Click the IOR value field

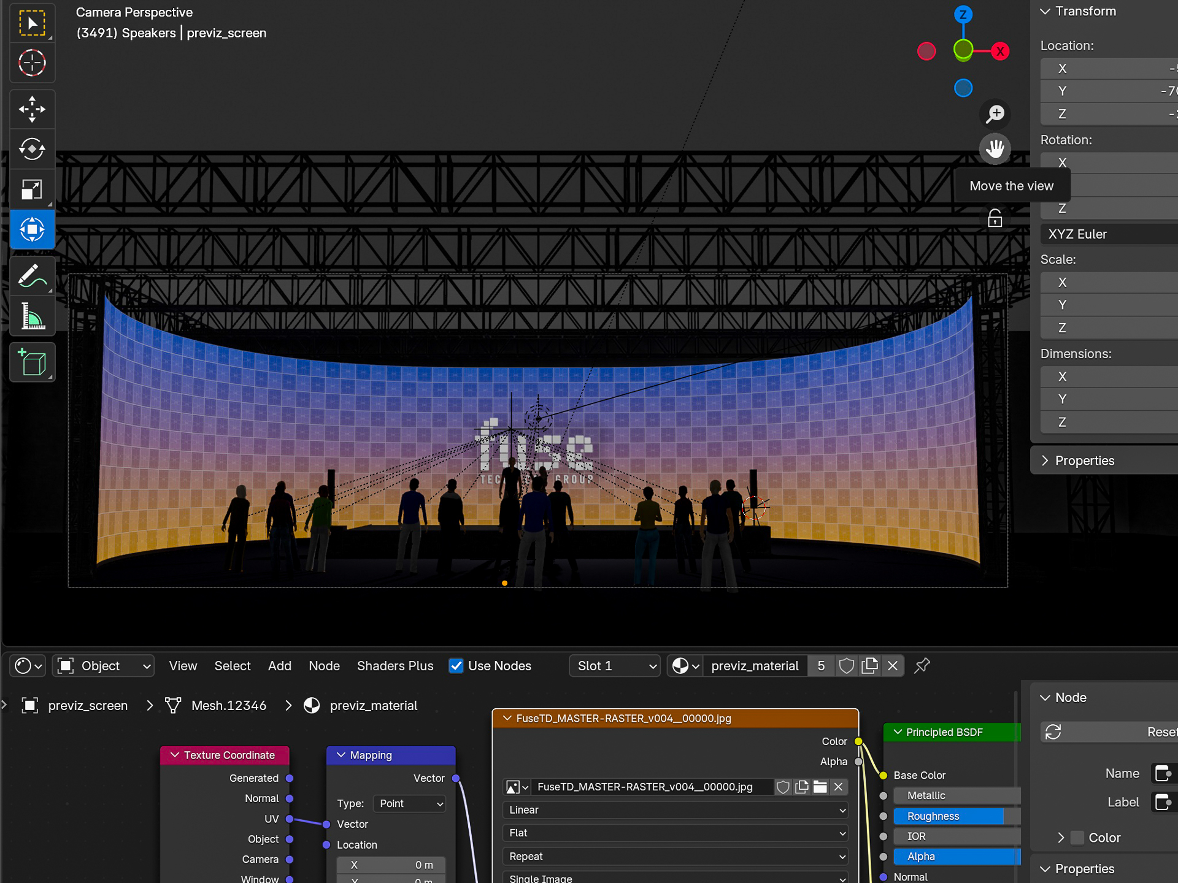tap(957, 836)
